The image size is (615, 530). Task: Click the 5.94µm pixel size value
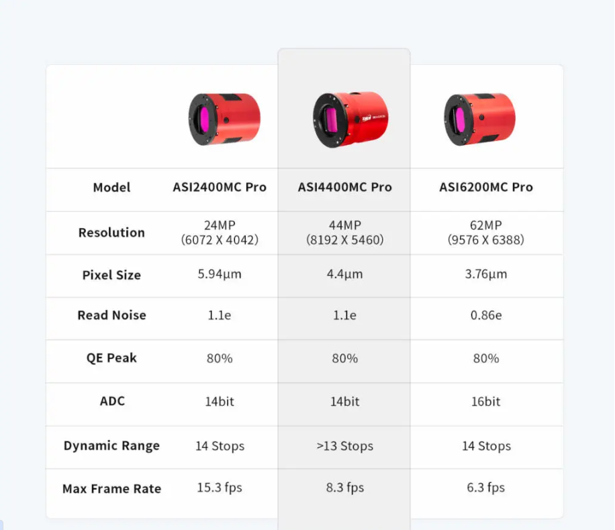(220, 274)
